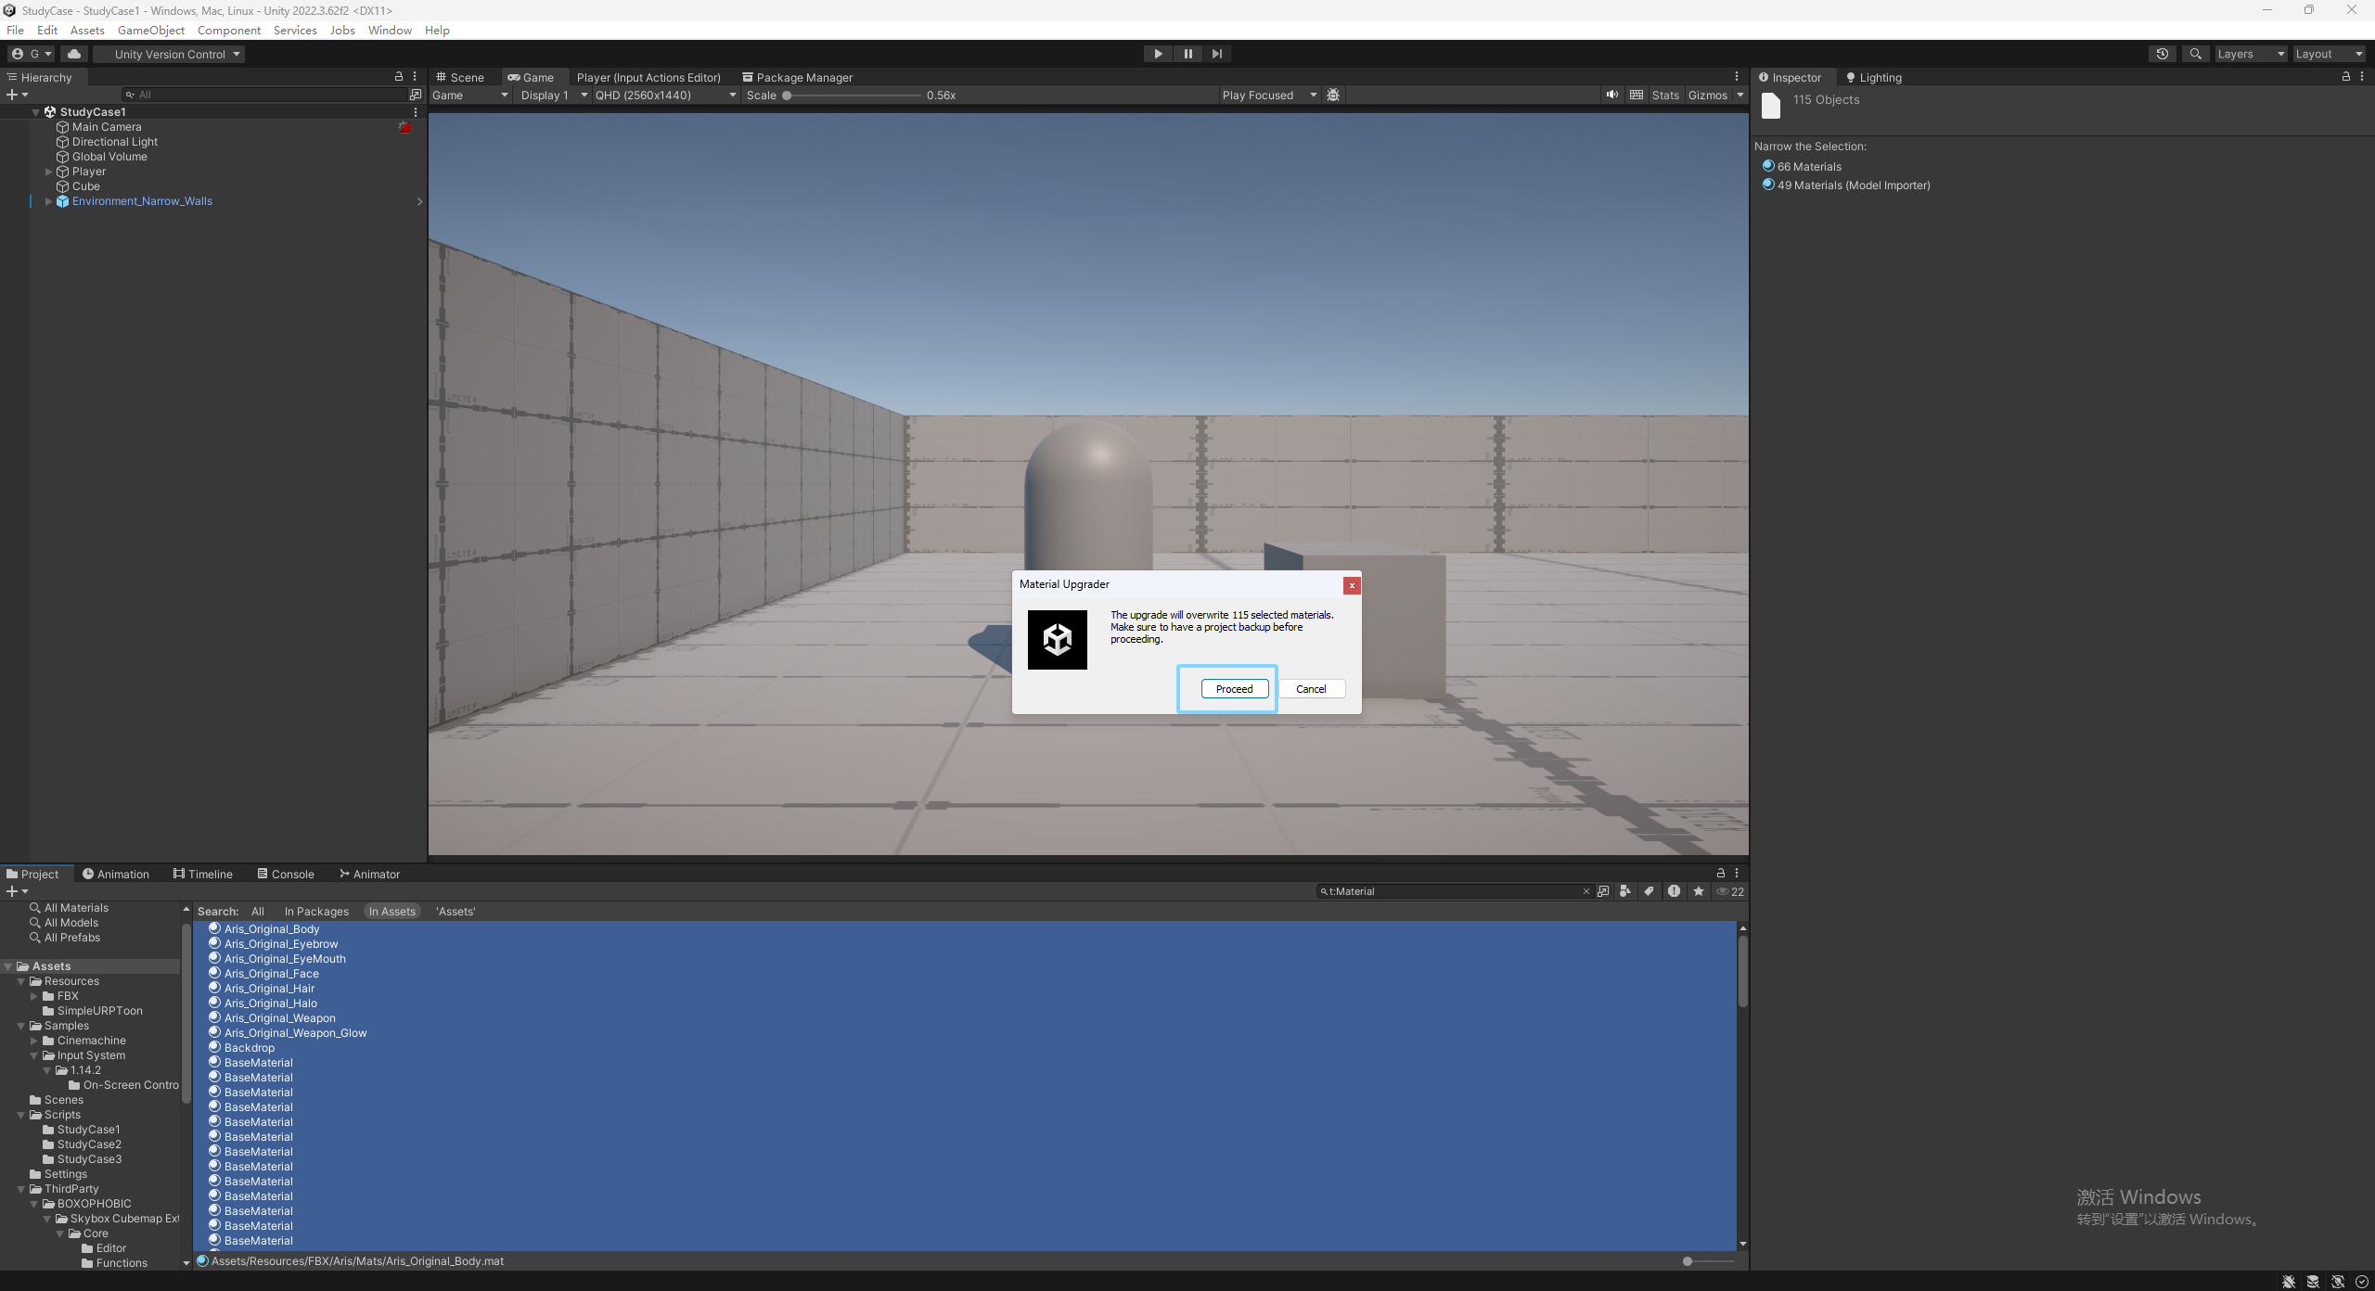Click the Game view Scale slider
The width and height of the screenshot is (2375, 1291).
(x=852, y=95)
